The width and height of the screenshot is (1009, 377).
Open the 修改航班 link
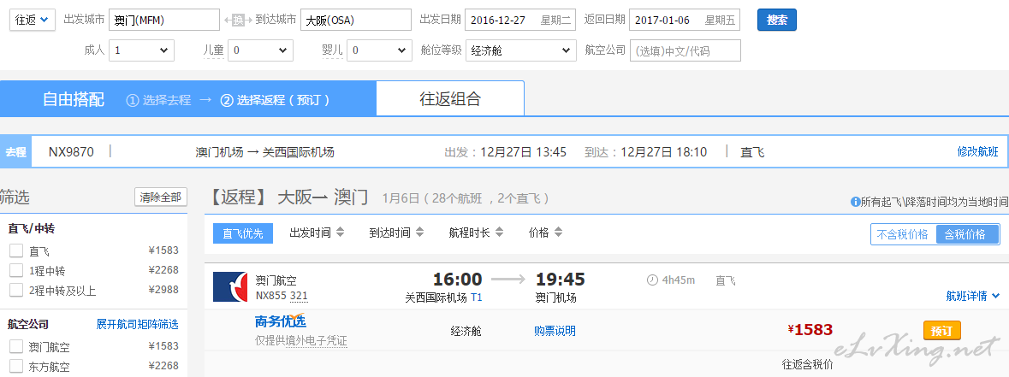click(978, 152)
